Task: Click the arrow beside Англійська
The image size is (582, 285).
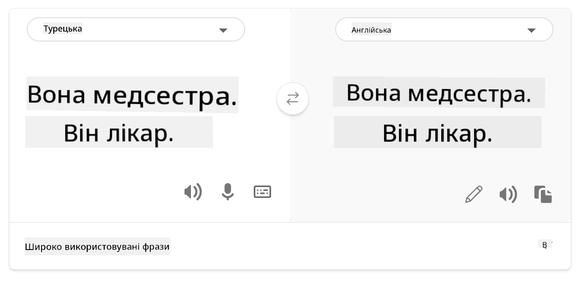Action: click(x=531, y=30)
